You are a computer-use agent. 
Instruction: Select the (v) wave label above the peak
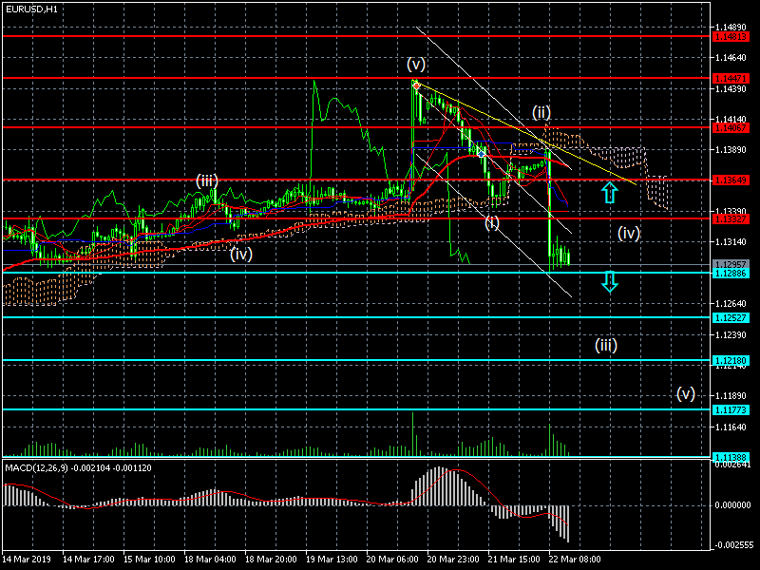416,64
